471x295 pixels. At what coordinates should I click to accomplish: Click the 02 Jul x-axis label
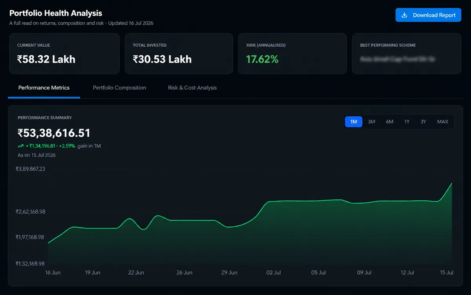pos(274,273)
